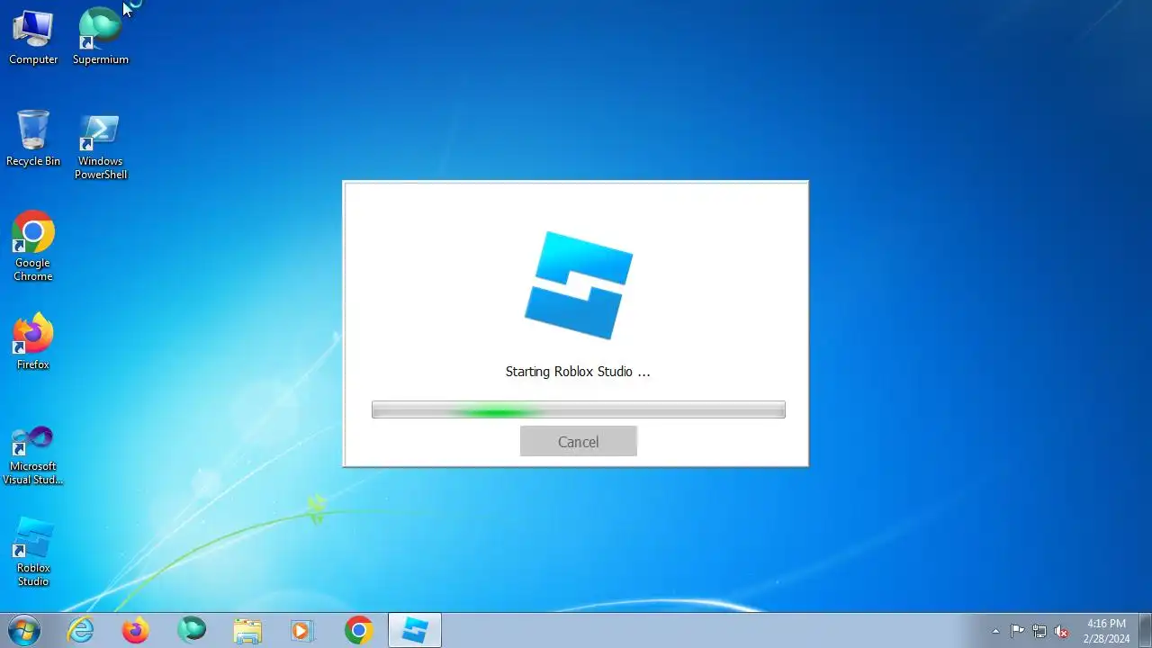
Task: Open Internet Explorer from the taskbar
Action: click(x=81, y=630)
